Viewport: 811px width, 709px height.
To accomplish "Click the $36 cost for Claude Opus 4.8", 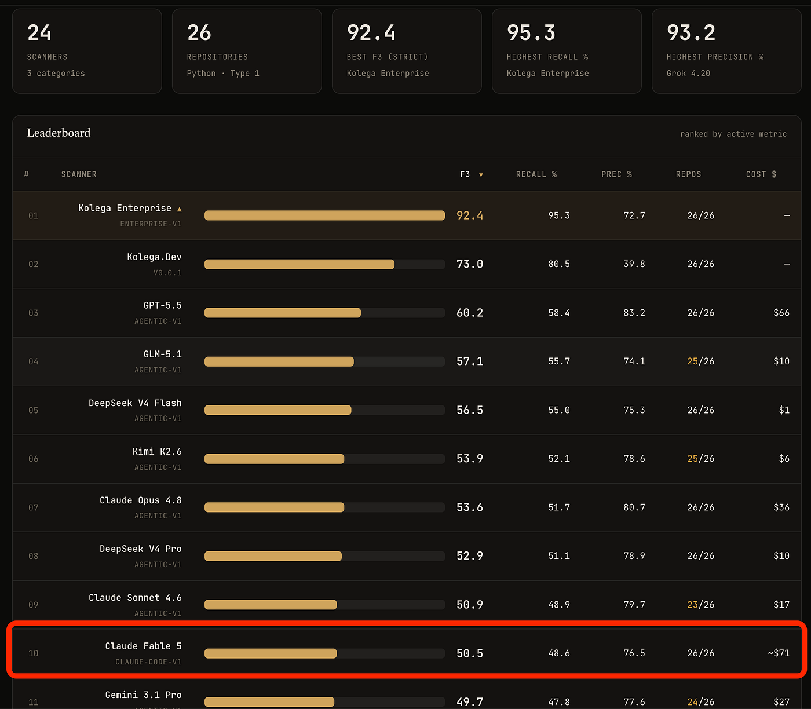I will point(781,507).
